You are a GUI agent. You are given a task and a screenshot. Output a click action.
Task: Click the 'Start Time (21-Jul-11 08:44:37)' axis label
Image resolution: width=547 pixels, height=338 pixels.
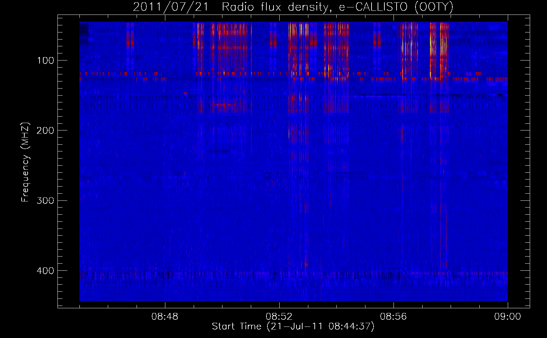pyautogui.click(x=293, y=327)
